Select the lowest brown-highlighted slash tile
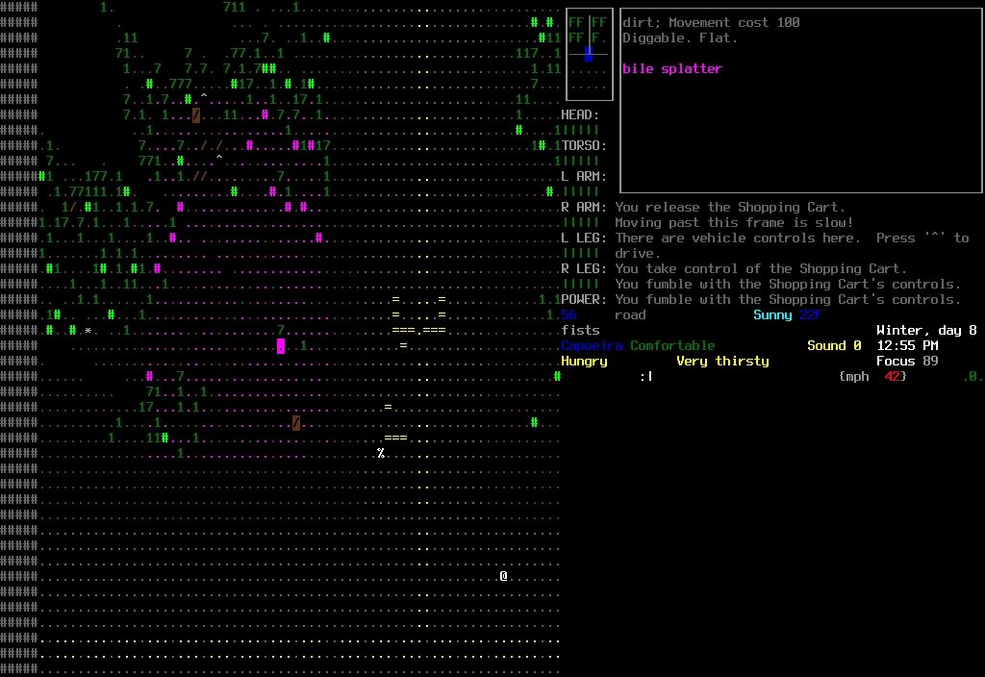 pos(296,423)
